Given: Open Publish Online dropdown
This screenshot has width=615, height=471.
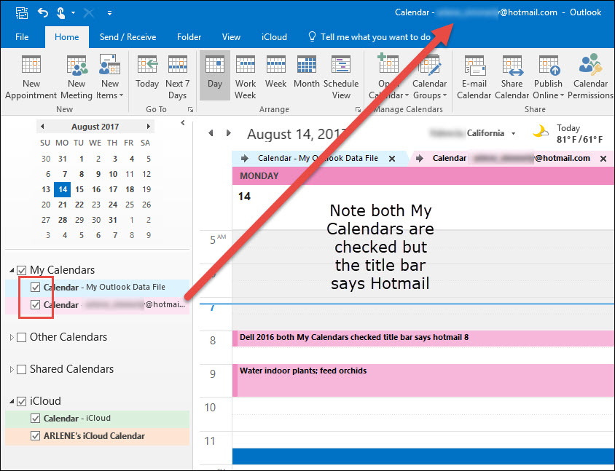Looking at the screenshot, I should point(548,78).
